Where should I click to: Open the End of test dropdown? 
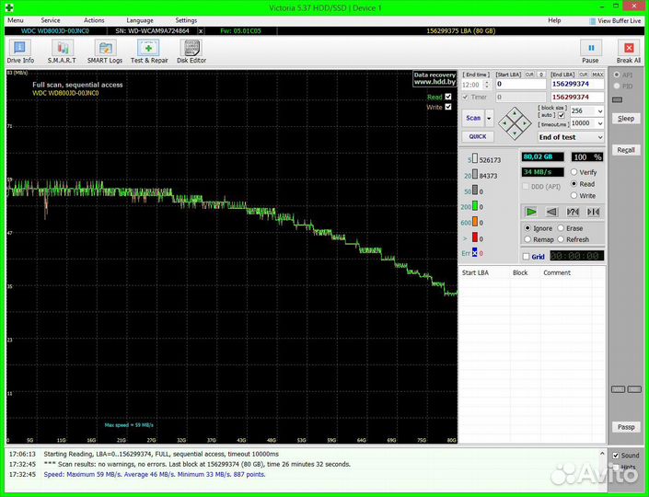[x=600, y=137]
